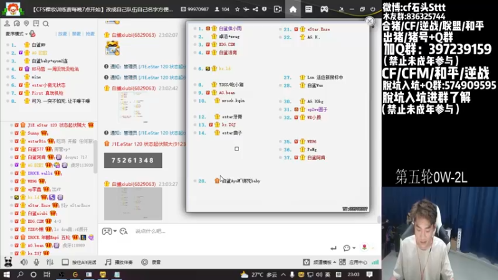
Task: Click entry 白鲨侠小雨 in popup list
Action: coord(230,29)
